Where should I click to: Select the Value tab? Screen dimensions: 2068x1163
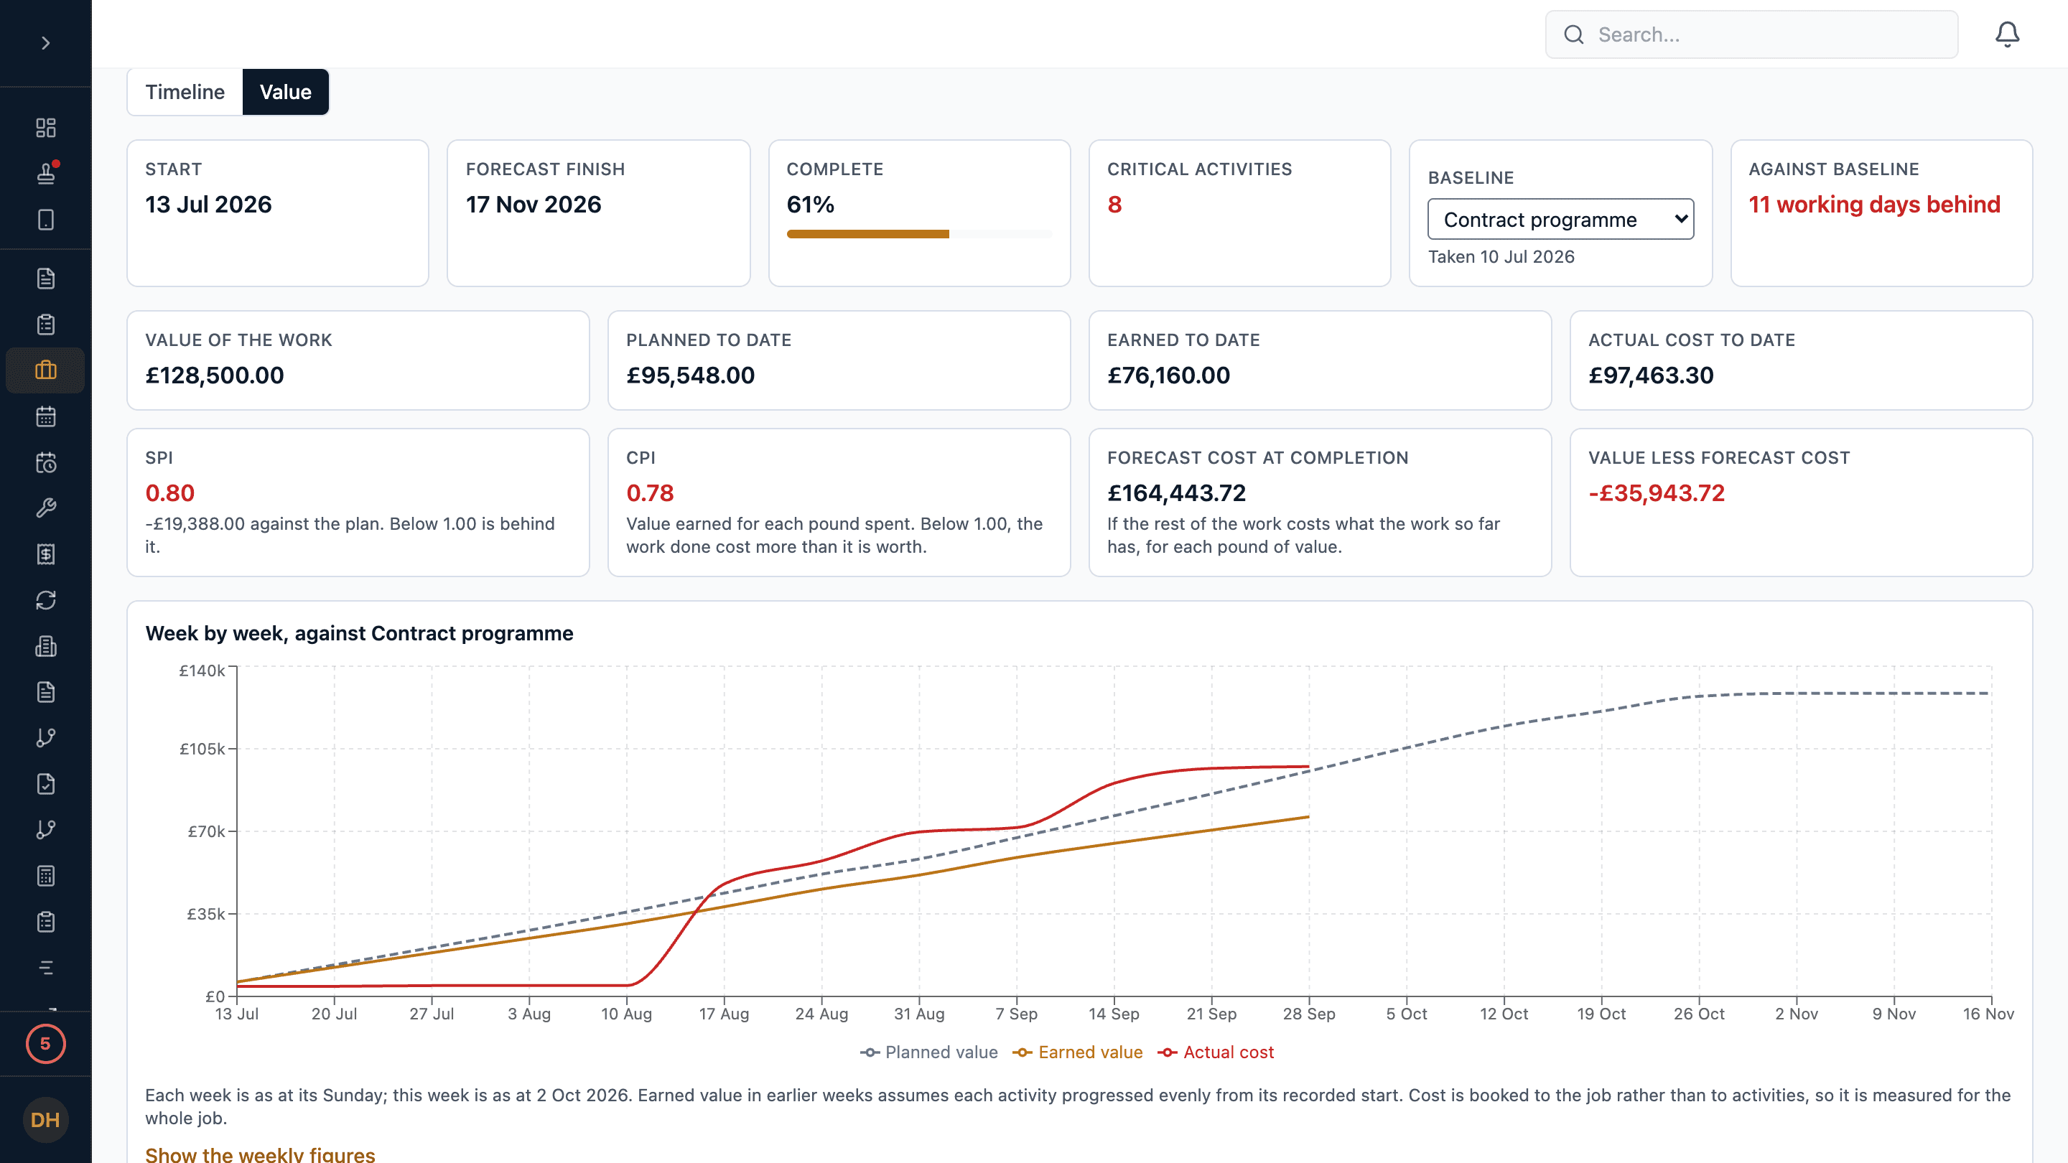click(x=285, y=93)
